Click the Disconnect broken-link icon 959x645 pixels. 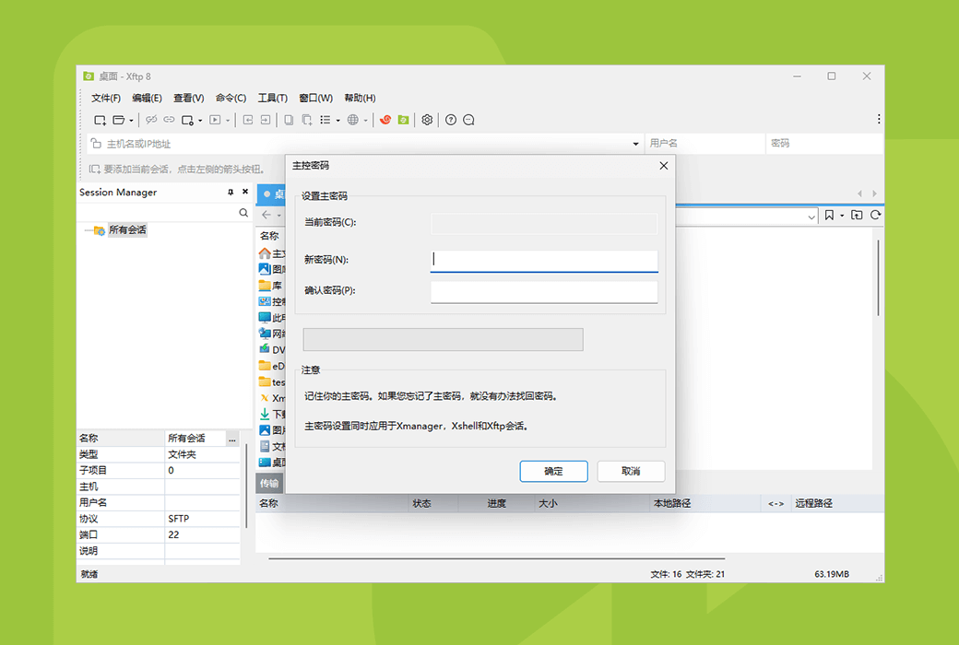coord(151,120)
